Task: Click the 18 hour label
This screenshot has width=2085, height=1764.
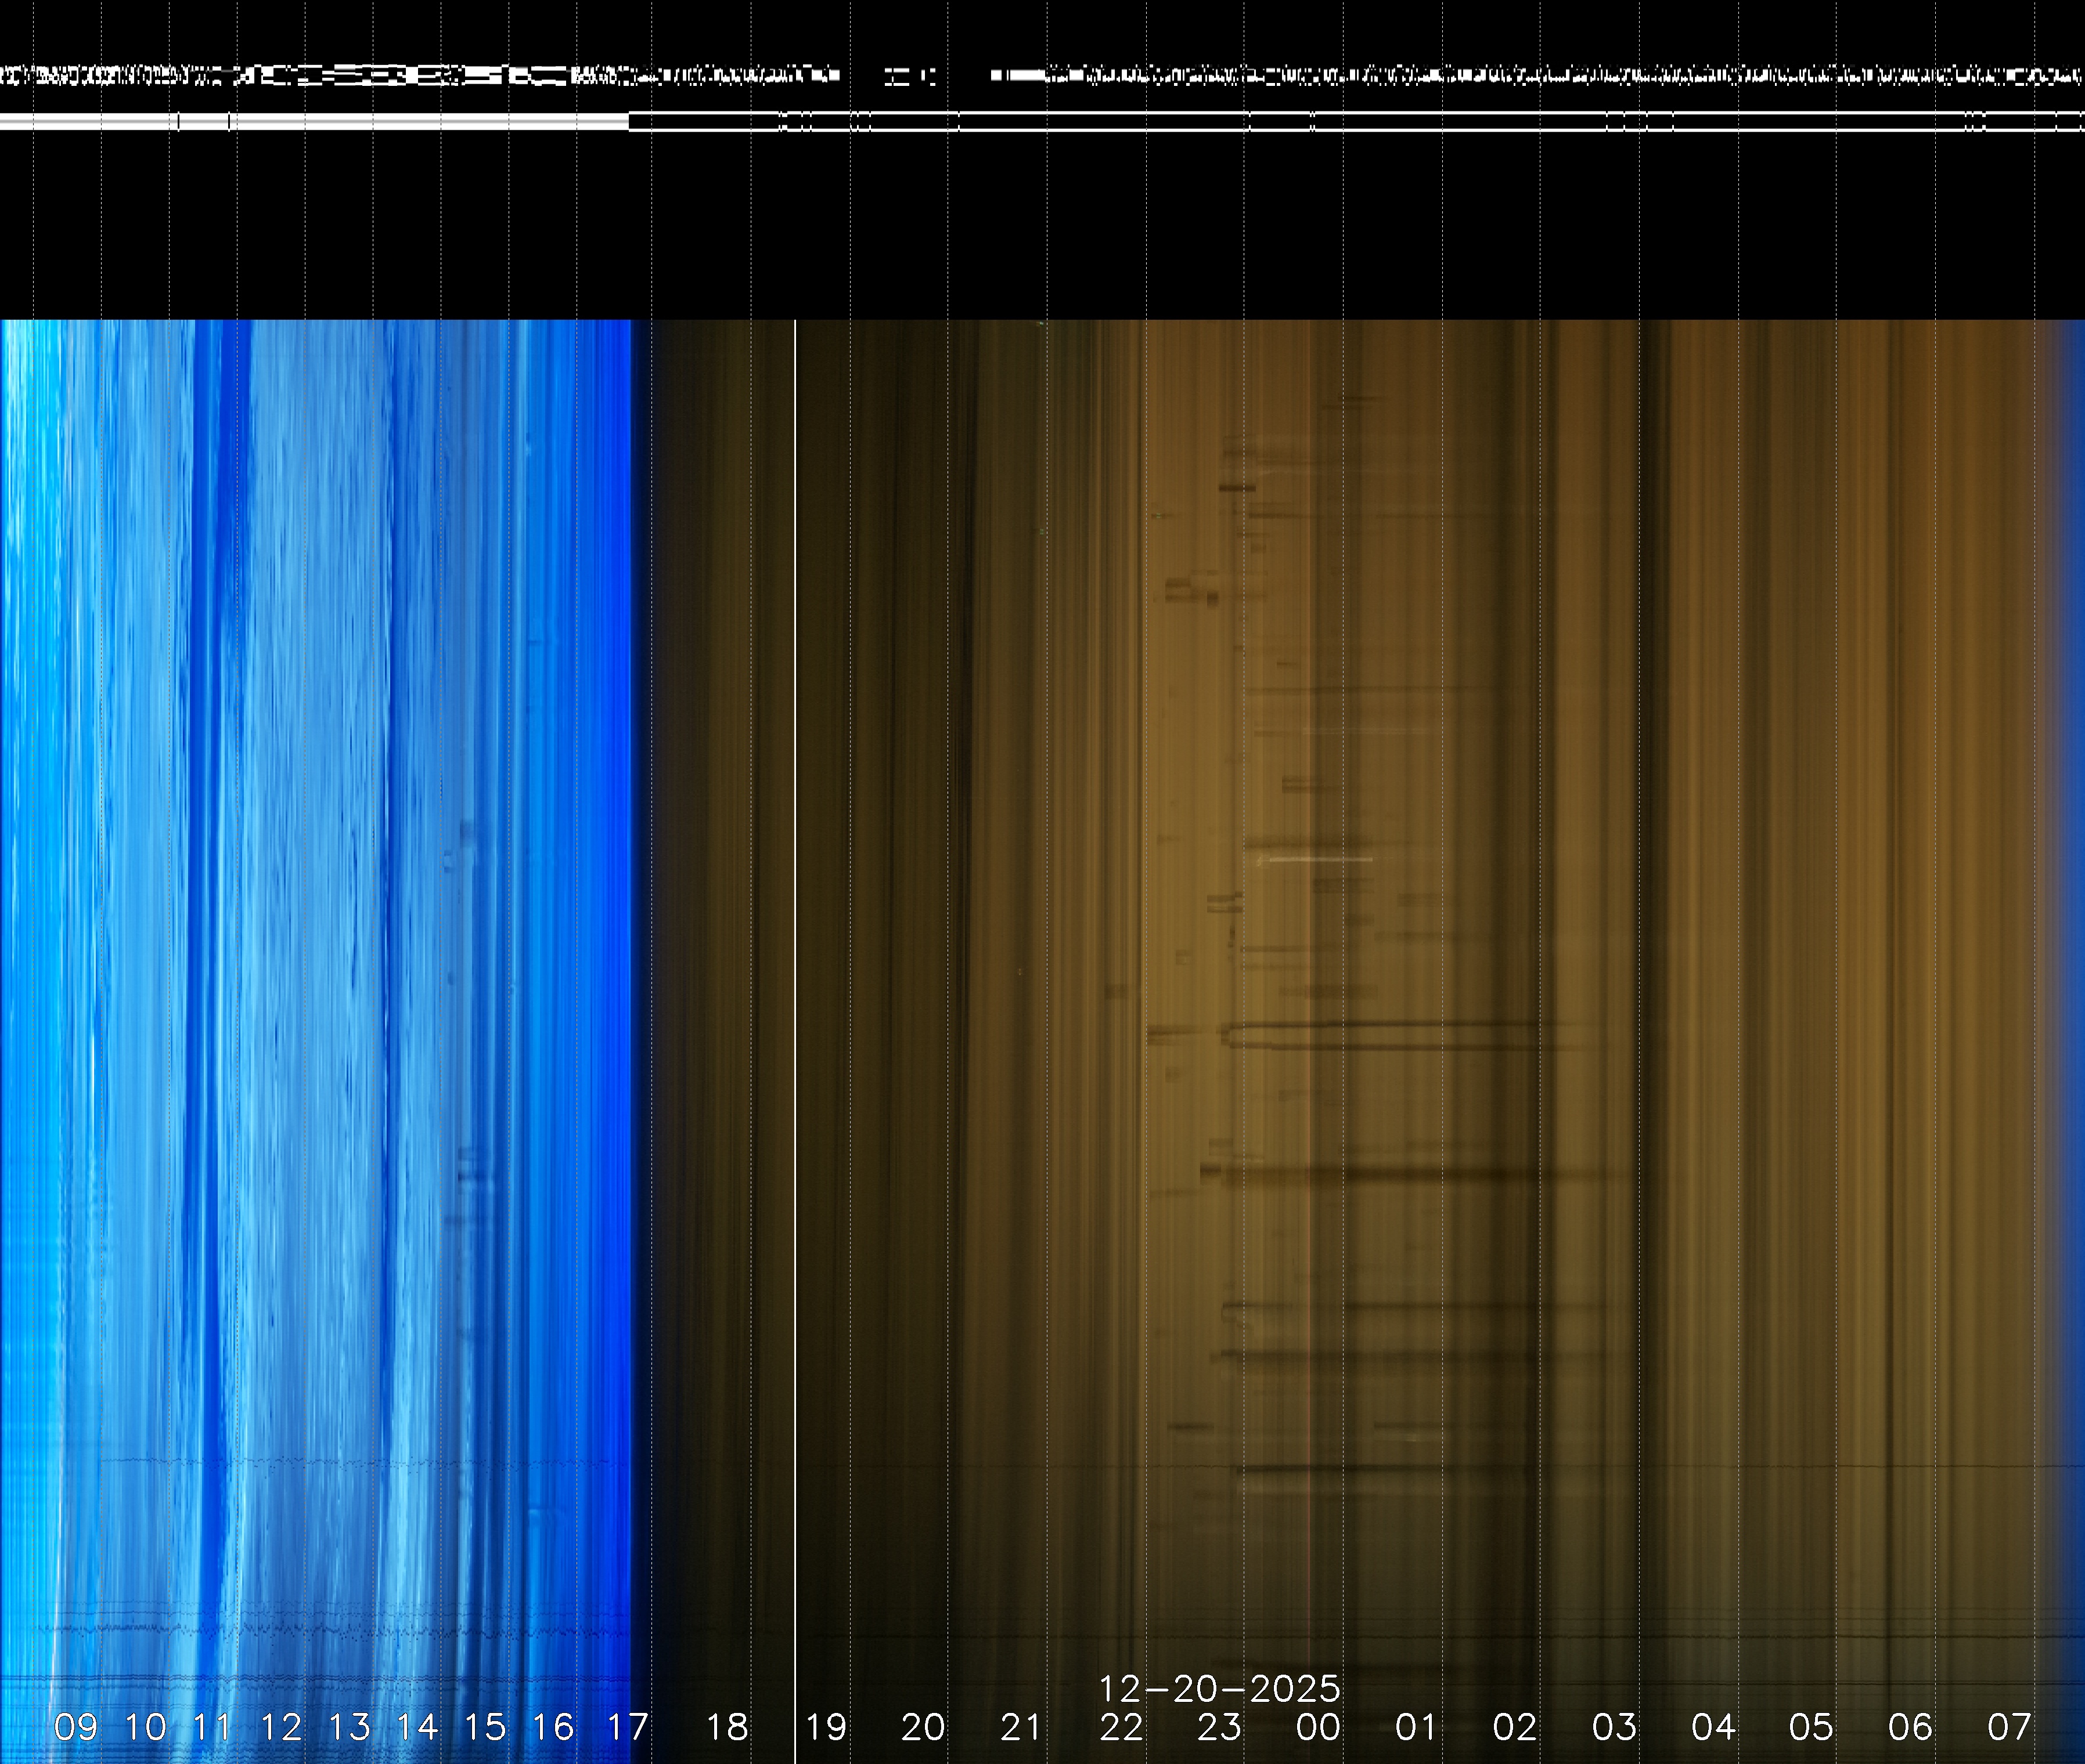Action: pos(728,1726)
